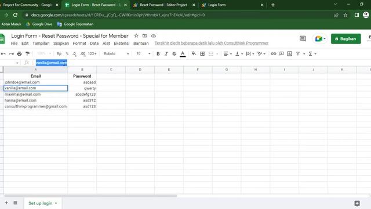Open font size 10 dropdown

pyautogui.click(x=143, y=54)
